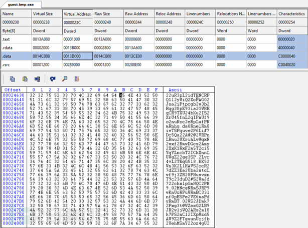Click the .text Characteristics value 60000020
The width and height of the screenshot is (308, 228).
pos(290,39)
